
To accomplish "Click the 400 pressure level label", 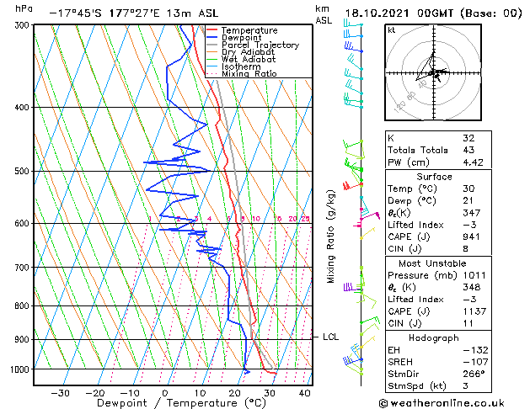I will [24, 108].
